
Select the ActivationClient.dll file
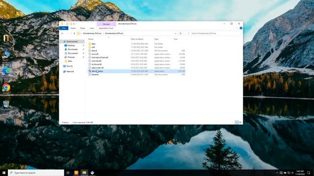137,58
